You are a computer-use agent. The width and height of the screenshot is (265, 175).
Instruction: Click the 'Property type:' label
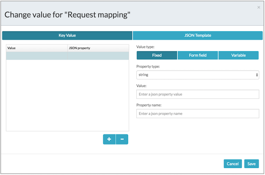pyautogui.click(x=148, y=66)
